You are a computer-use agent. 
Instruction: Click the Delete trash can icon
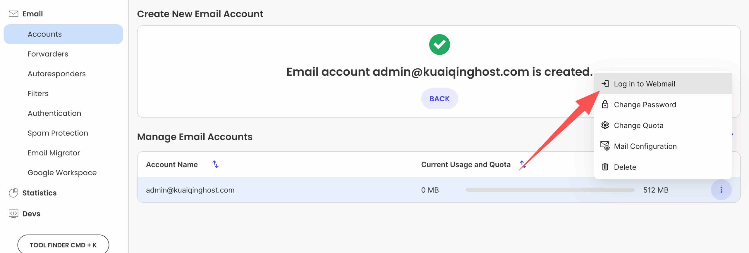point(605,167)
